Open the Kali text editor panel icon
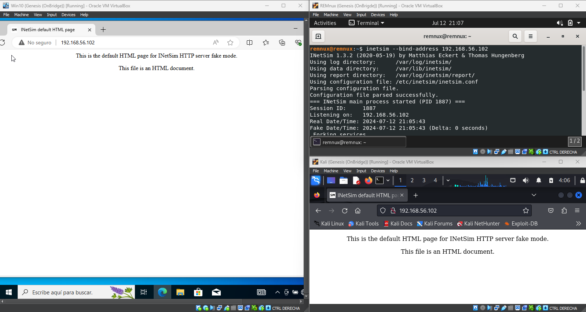The image size is (586, 312). click(x=356, y=180)
